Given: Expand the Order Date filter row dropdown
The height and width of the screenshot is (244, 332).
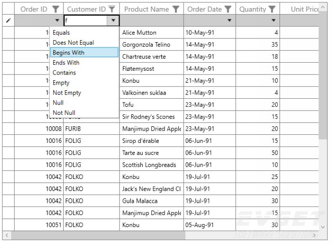Looking at the screenshot, I should pyautogui.click(x=229, y=20).
